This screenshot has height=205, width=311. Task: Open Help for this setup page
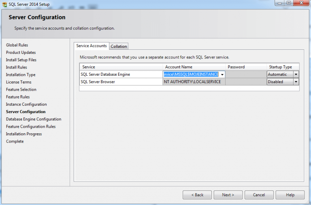[290, 195]
